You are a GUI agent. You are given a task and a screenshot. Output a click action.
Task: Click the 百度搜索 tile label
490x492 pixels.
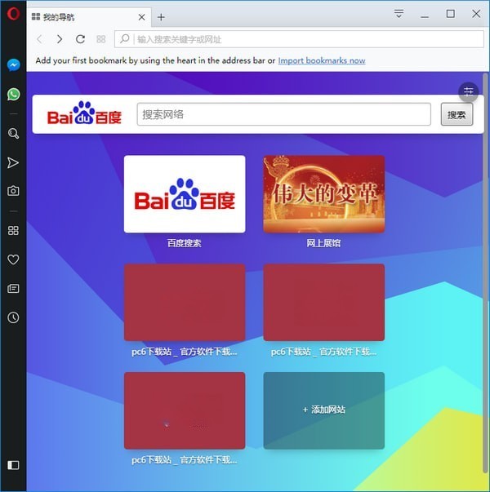[185, 243]
